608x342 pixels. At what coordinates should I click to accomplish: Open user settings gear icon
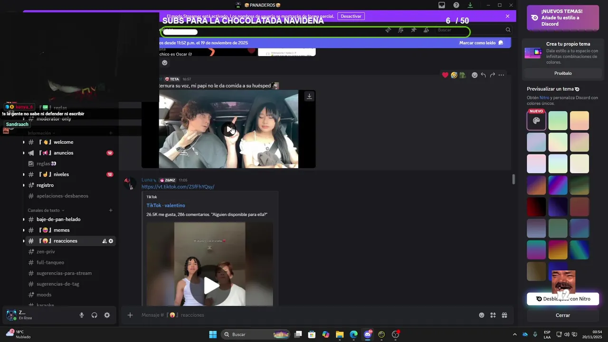point(107,315)
